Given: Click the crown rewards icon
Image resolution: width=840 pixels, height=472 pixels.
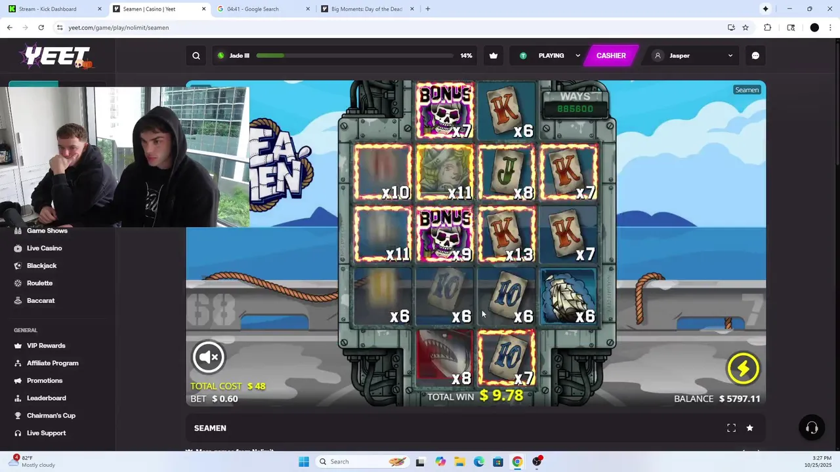Looking at the screenshot, I should pos(493,56).
